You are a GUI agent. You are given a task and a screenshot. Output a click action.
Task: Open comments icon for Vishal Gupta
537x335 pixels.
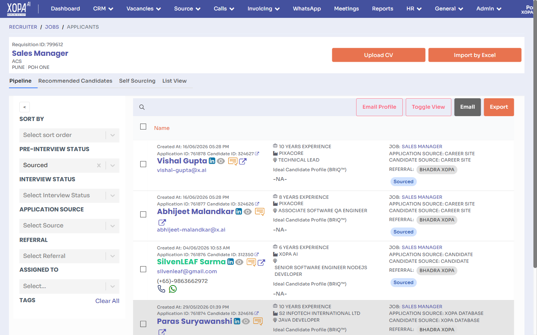[233, 162]
